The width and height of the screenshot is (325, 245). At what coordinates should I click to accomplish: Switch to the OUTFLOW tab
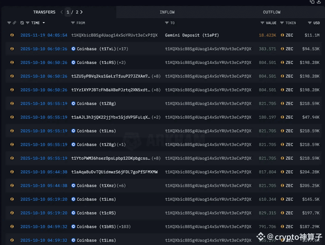point(272,12)
